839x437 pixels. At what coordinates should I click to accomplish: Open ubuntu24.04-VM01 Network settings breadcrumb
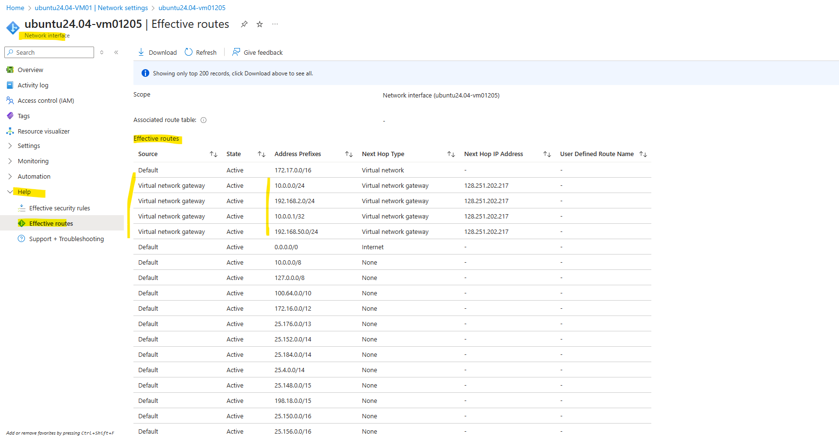tap(91, 8)
